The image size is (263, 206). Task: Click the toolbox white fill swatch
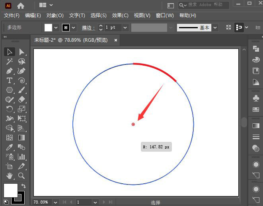pyautogui.click(x=11, y=190)
